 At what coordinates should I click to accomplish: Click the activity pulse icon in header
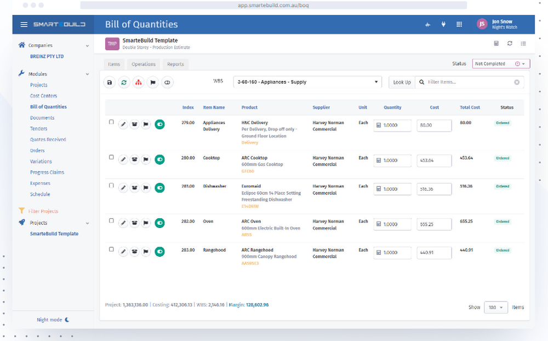[x=427, y=25]
